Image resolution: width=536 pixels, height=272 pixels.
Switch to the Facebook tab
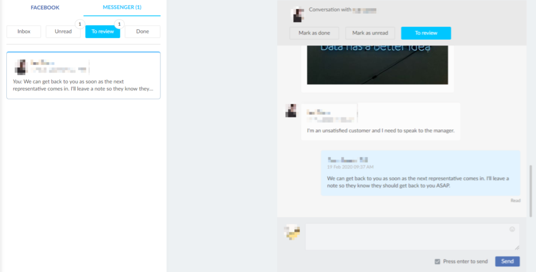pos(45,8)
